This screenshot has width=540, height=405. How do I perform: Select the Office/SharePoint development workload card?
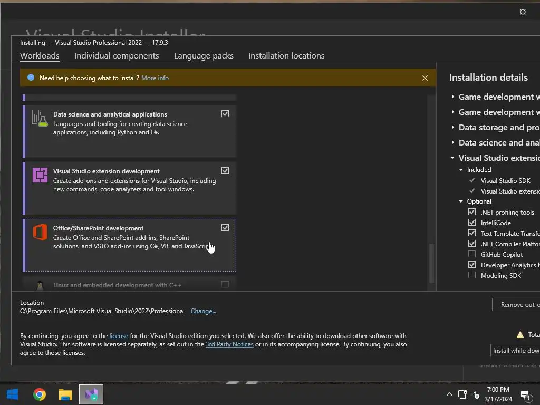coord(130,245)
